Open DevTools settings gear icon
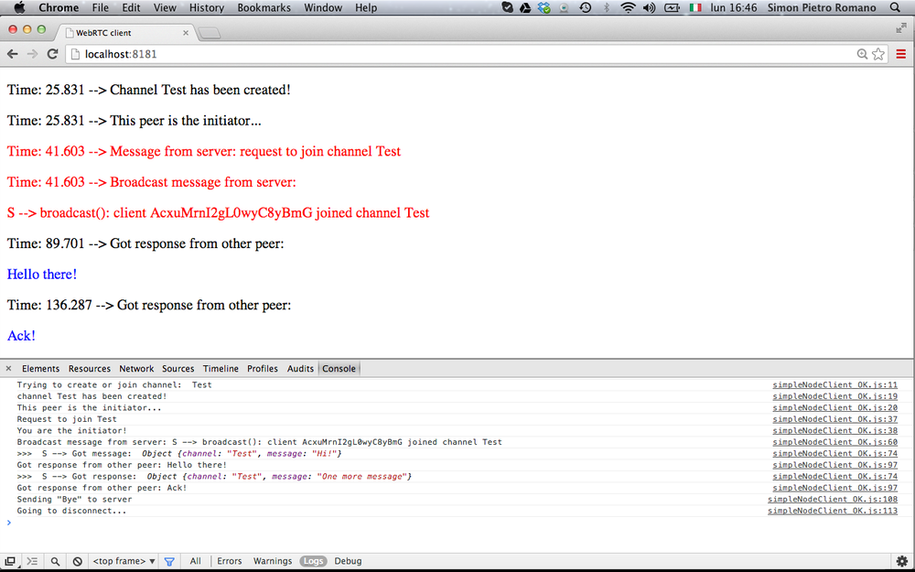Image resolution: width=915 pixels, height=572 pixels. [x=901, y=561]
